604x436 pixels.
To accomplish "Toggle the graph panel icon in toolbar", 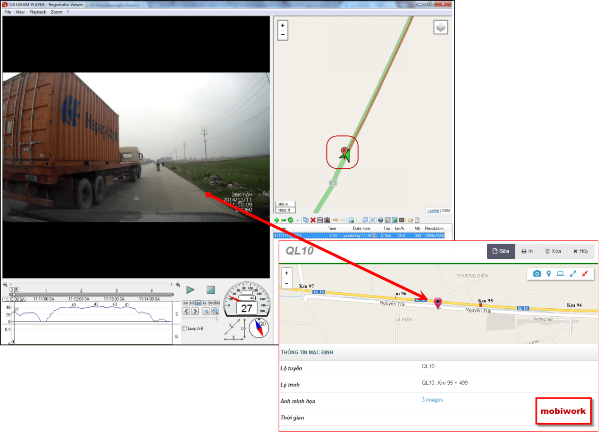I will tap(387, 220).
